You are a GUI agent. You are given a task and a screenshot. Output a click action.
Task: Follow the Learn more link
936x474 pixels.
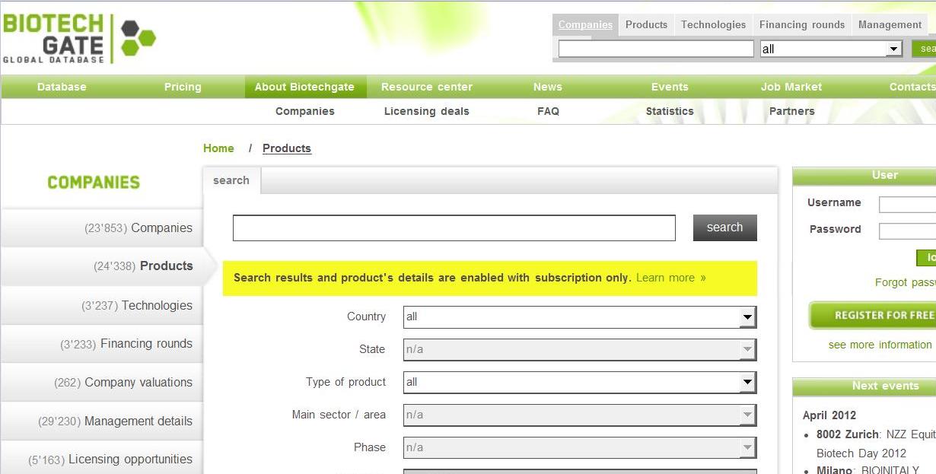click(x=670, y=278)
